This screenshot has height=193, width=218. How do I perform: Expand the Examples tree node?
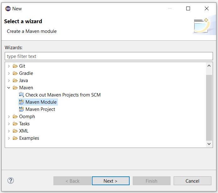point(9,138)
